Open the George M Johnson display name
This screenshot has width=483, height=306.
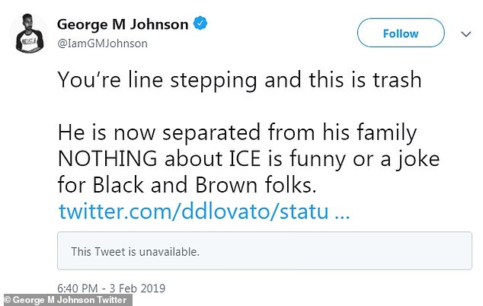pyautogui.click(x=122, y=24)
